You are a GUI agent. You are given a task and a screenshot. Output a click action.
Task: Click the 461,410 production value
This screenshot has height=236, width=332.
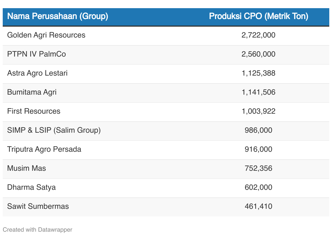(x=259, y=206)
